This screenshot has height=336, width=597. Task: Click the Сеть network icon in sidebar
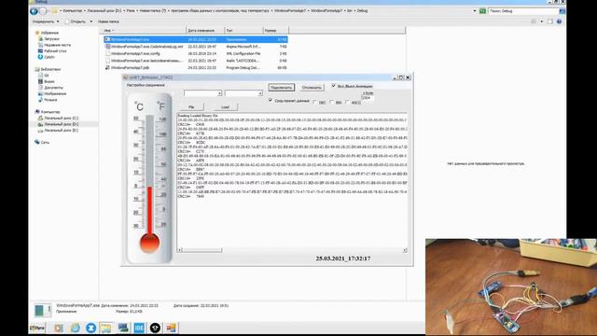[x=37, y=142]
